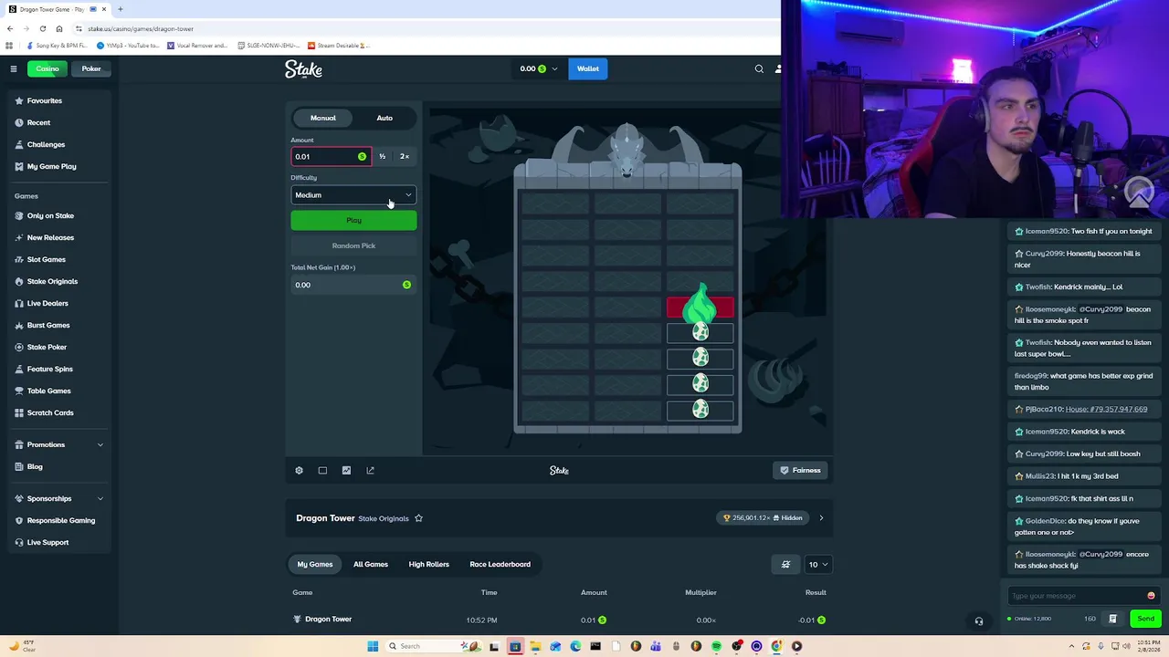This screenshot has height=657, width=1169.
Task: Select the All Games tab
Action: pyautogui.click(x=371, y=564)
